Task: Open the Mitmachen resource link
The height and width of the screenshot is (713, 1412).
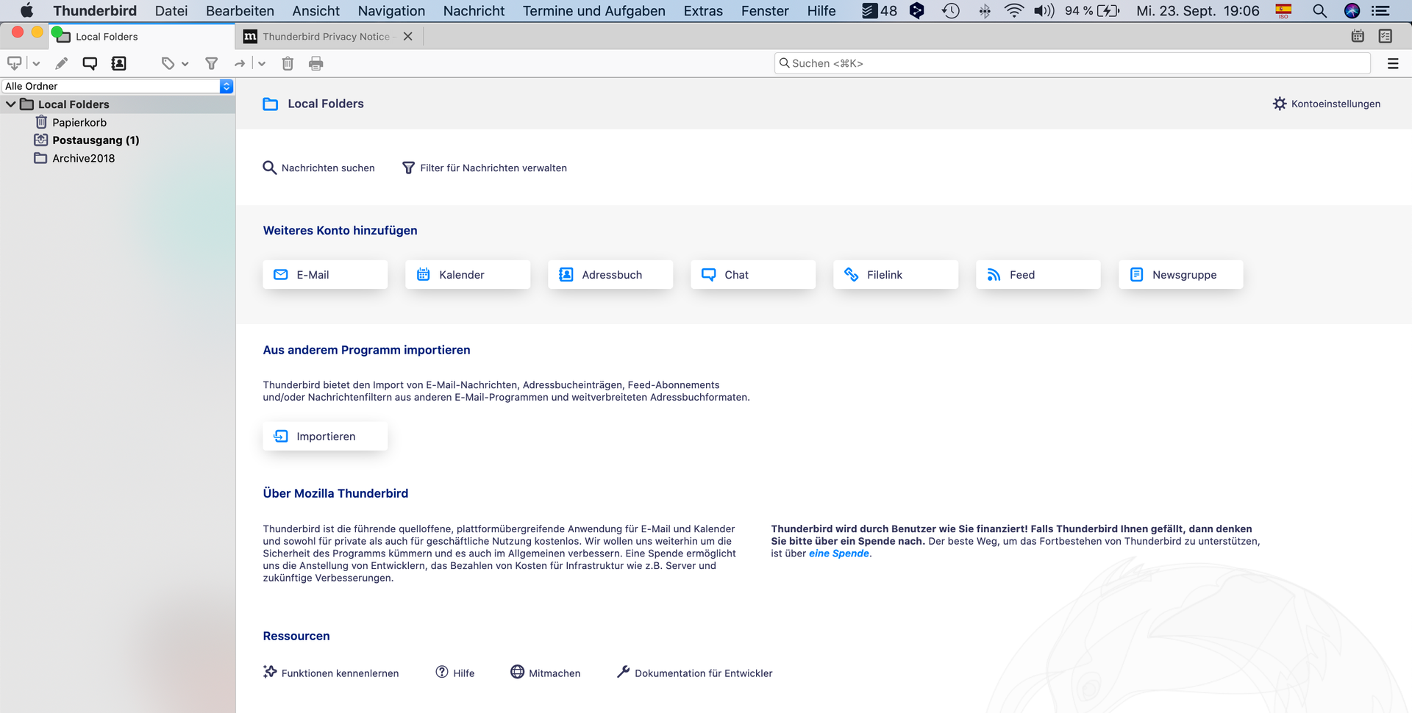Action: point(546,673)
